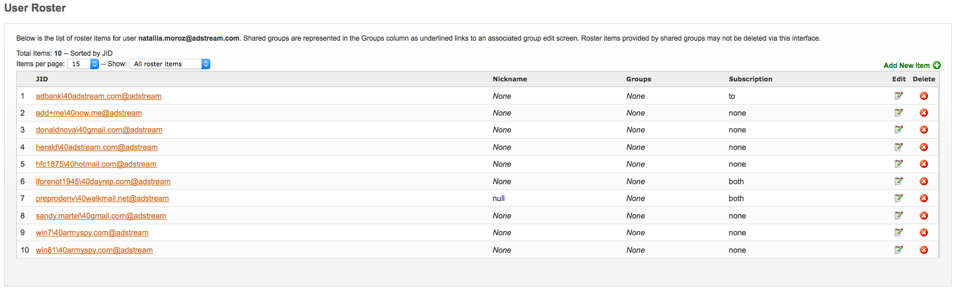The height and width of the screenshot is (294, 967).
Task: Click the Subscription column header
Action: (x=750, y=79)
